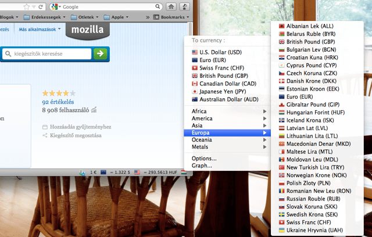Image resolution: width=372 pixels, height=237 pixels.
Task: Click the EU flag in status bar
Action: (103, 173)
